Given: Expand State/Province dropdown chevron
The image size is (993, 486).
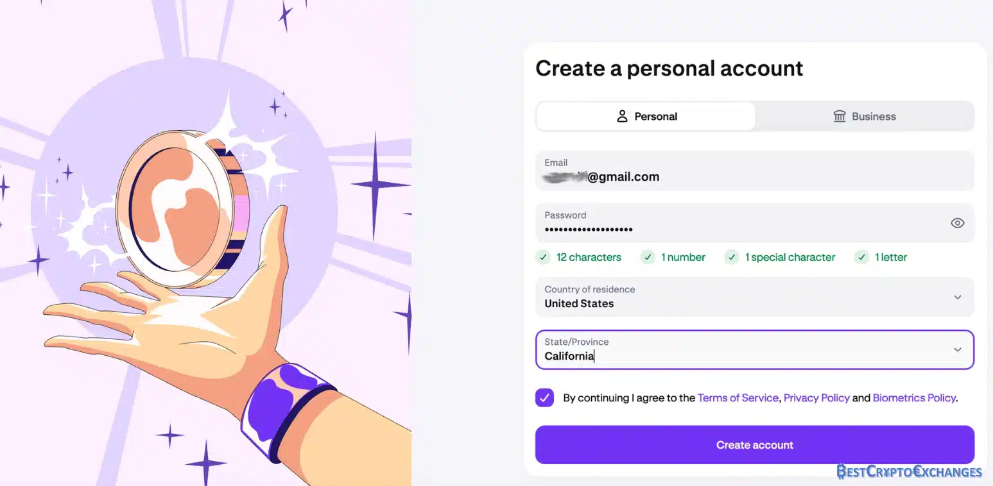Looking at the screenshot, I should pyautogui.click(x=957, y=349).
